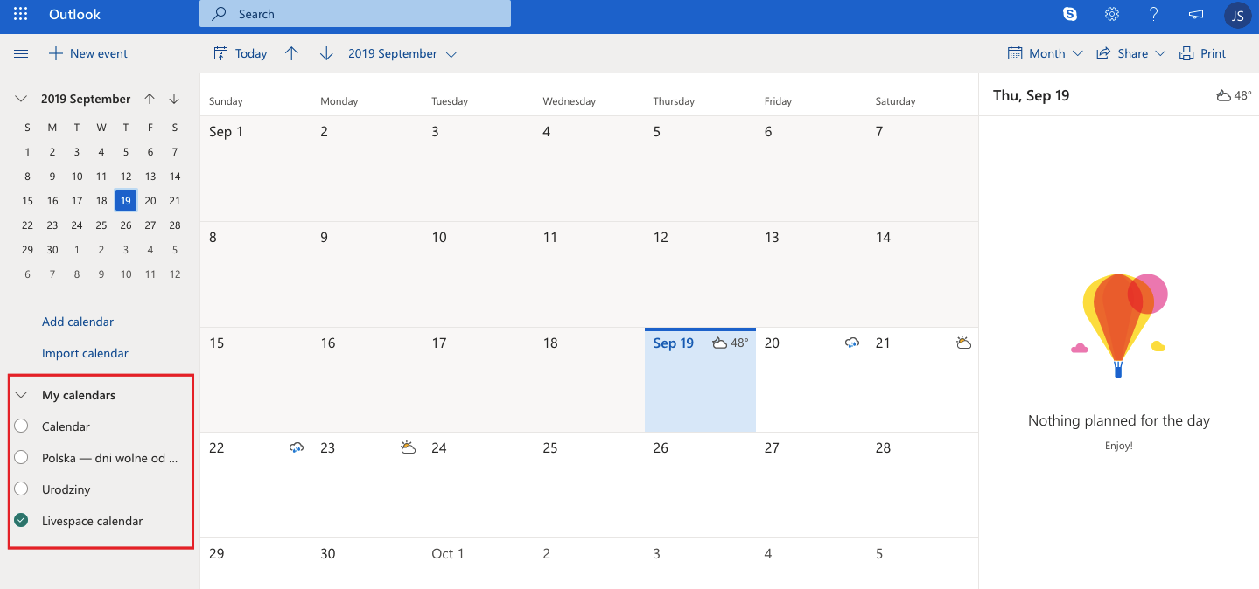Select the 25 cell in the month grid
Image resolution: width=1259 pixels, height=589 pixels.
tap(589, 485)
